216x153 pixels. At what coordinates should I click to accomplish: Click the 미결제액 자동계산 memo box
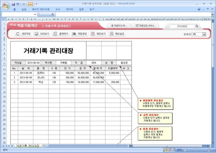155,104
